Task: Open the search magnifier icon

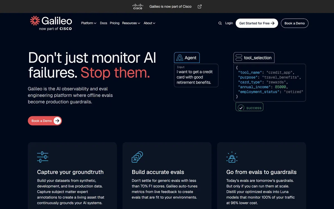Action: click(220, 23)
